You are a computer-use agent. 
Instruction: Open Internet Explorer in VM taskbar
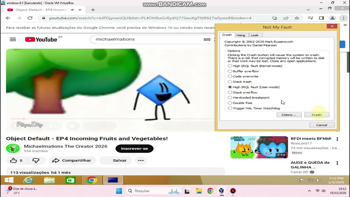(28, 180)
